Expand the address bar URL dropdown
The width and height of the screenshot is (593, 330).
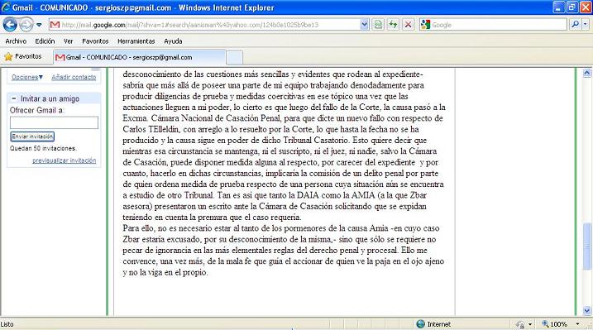(x=364, y=25)
